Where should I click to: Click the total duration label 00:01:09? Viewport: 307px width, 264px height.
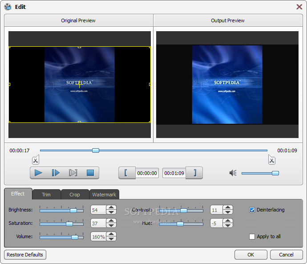click(287, 150)
